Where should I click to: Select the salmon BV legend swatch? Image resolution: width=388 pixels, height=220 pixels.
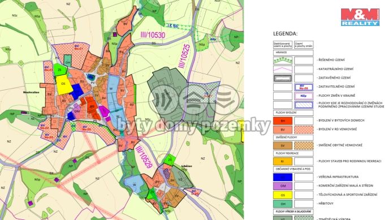tap(283, 130)
